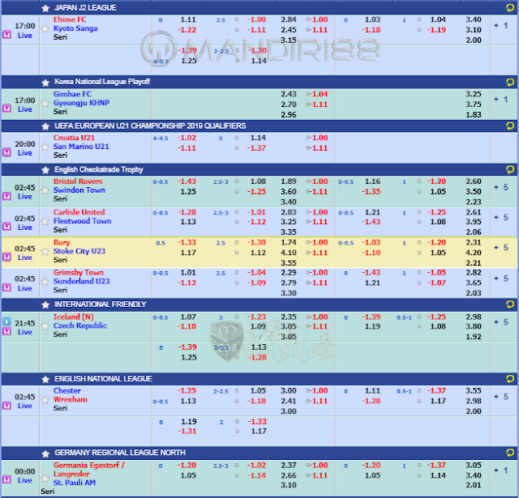Favorite the INTERNATIONAL FRIENDLY header star
The width and height of the screenshot is (519, 498).
coord(45,304)
